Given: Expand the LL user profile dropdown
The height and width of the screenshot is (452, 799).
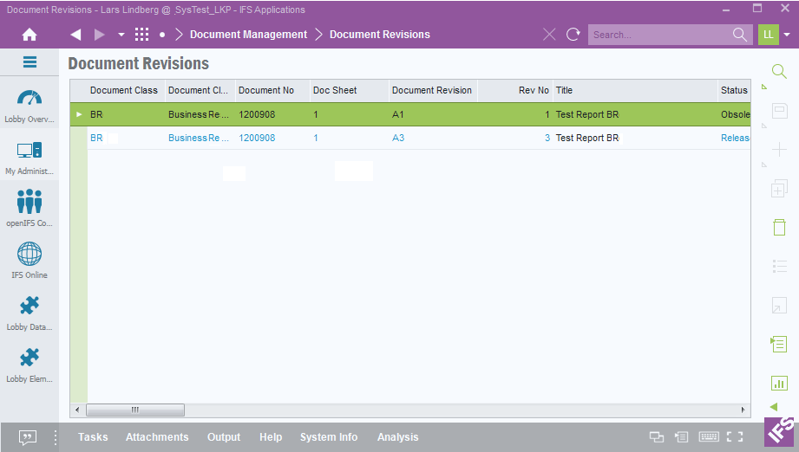Looking at the screenshot, I should (x=787, y=35).
